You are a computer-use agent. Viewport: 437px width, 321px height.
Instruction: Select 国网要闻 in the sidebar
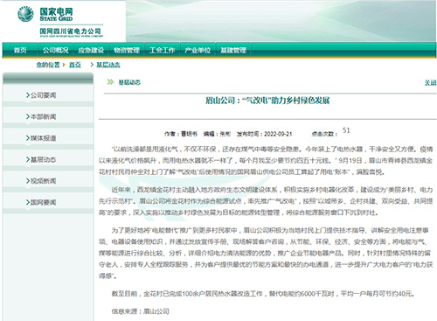point(43,202)
